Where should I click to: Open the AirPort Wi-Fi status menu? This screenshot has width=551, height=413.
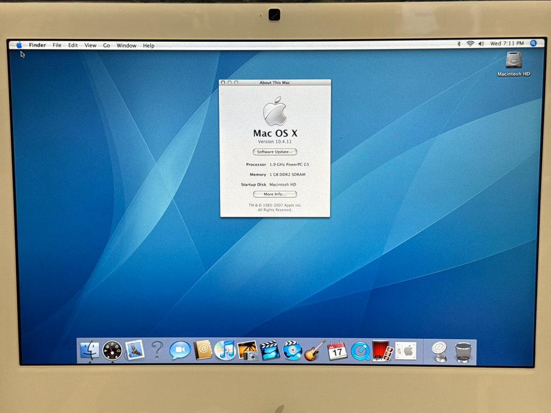tap(470, 44)
